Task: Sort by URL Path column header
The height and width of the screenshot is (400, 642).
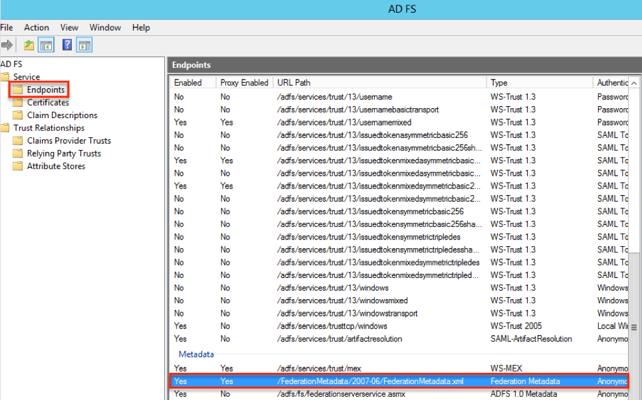Action: click(379, 82)
